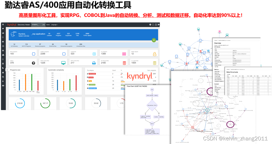Click the '9966 TOTAL objects' stat

[x=87, y=34]
